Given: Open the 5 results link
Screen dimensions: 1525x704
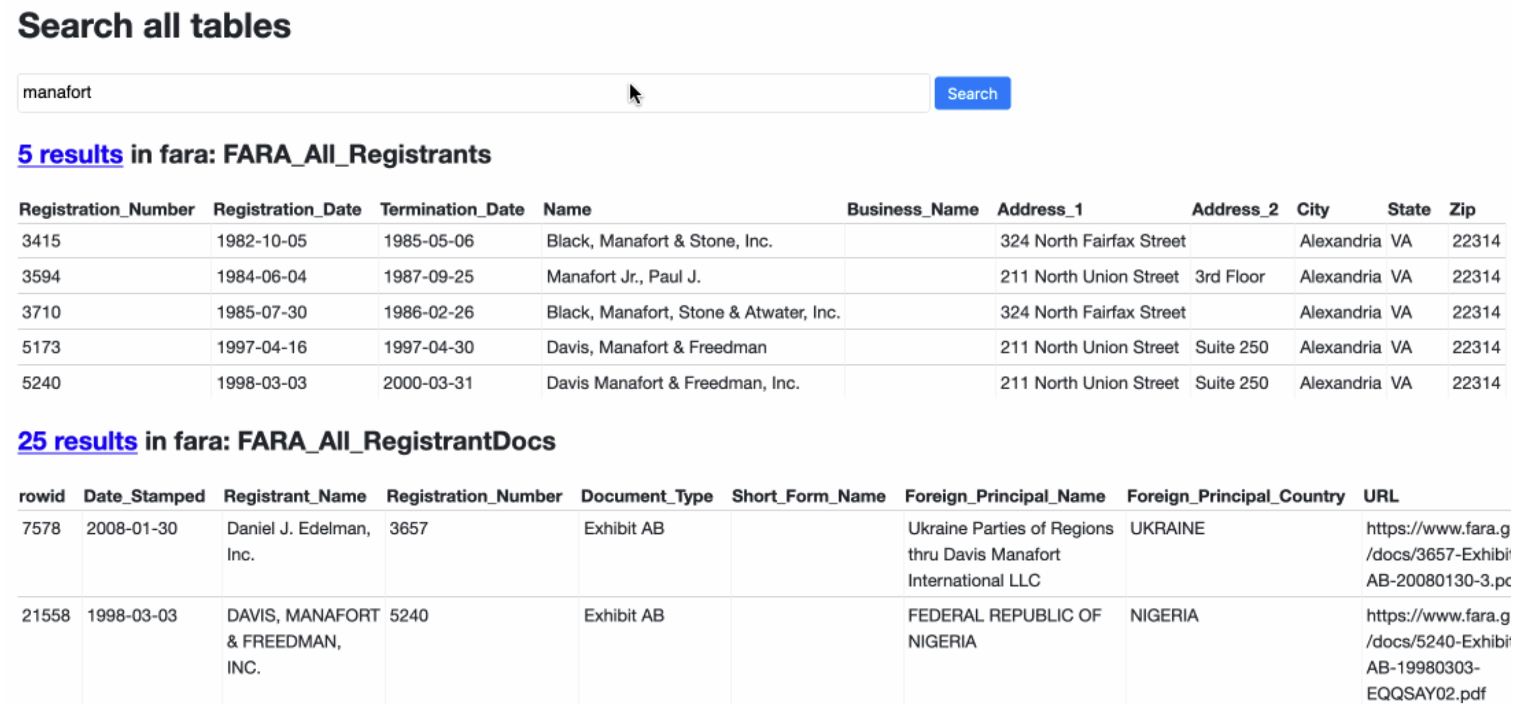Looking at the screenshot, I should click(70, 154).
